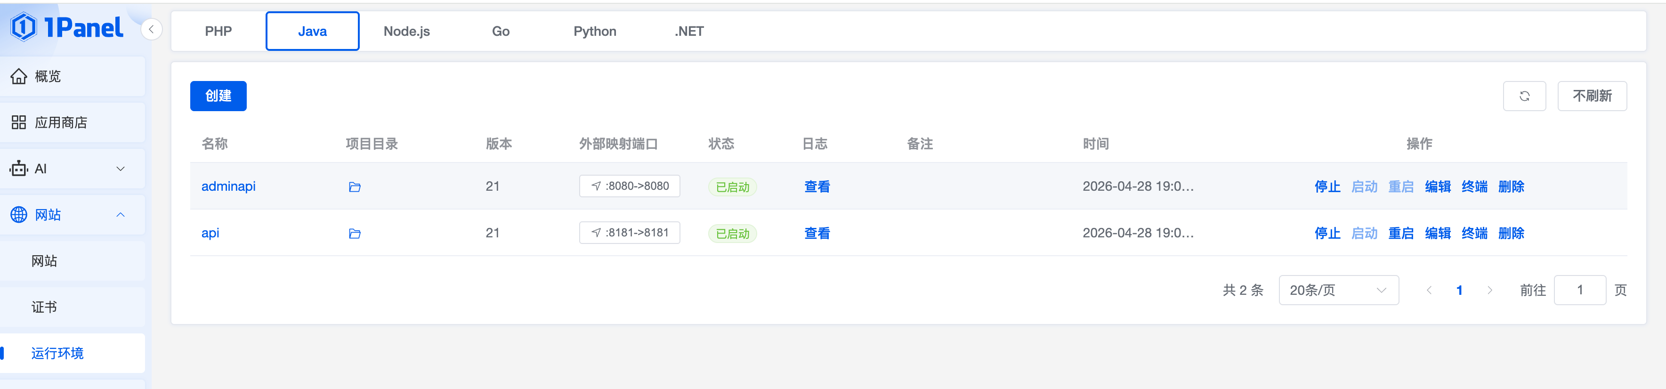
Task: View logs via 查看 for adminapi
Action: tap(817, 186)
